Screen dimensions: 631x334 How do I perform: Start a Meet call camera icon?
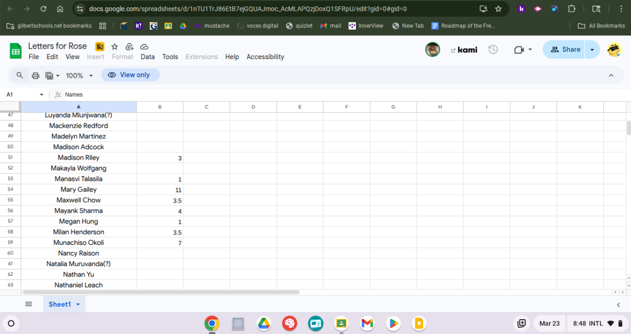(x=519, y=49)
